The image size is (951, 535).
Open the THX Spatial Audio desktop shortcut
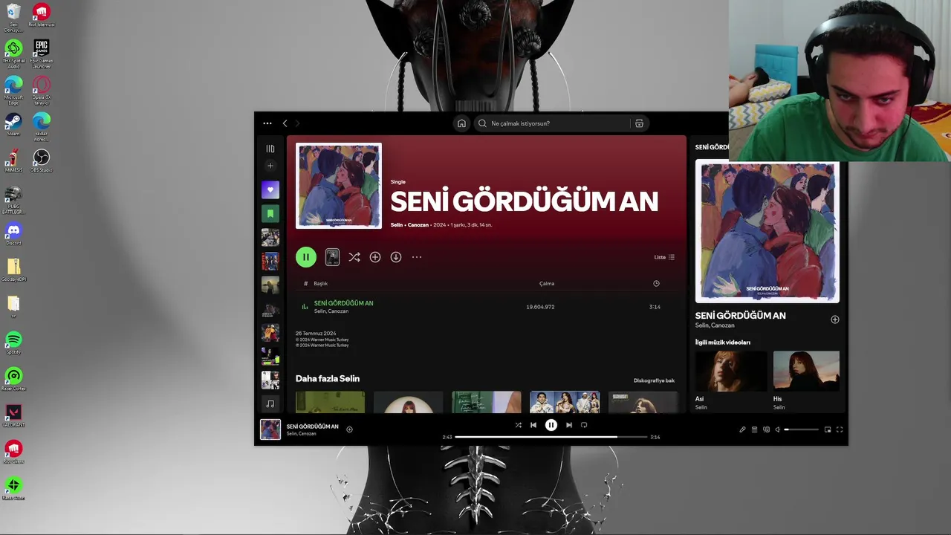point(13,53)
